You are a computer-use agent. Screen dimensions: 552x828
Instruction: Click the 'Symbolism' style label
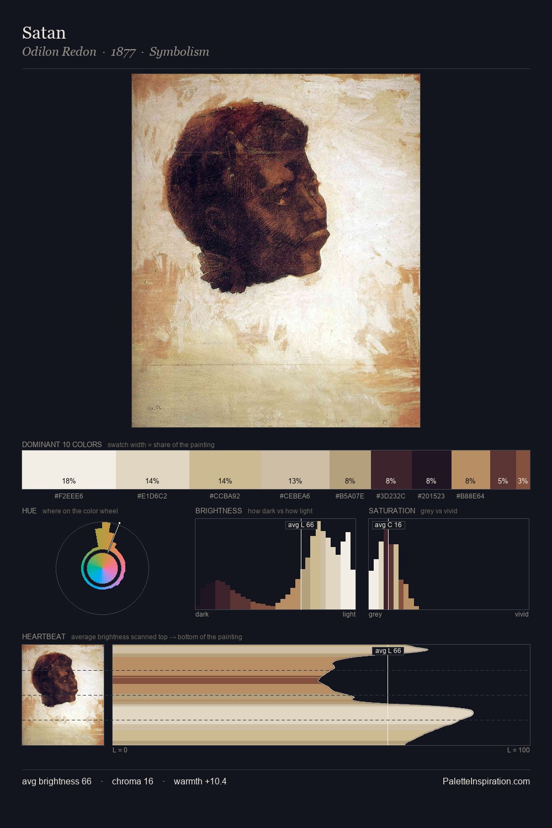[x=179, y=52]
